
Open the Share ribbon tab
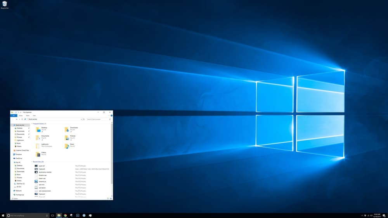[28, 116]
